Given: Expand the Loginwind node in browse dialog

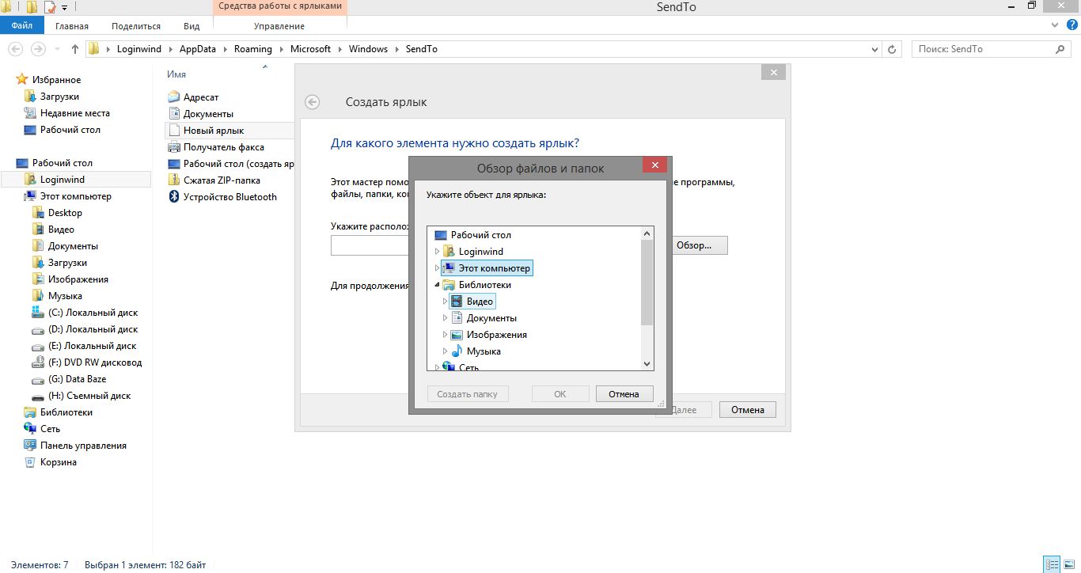Looking at the screenshot, I should (437, 252).
